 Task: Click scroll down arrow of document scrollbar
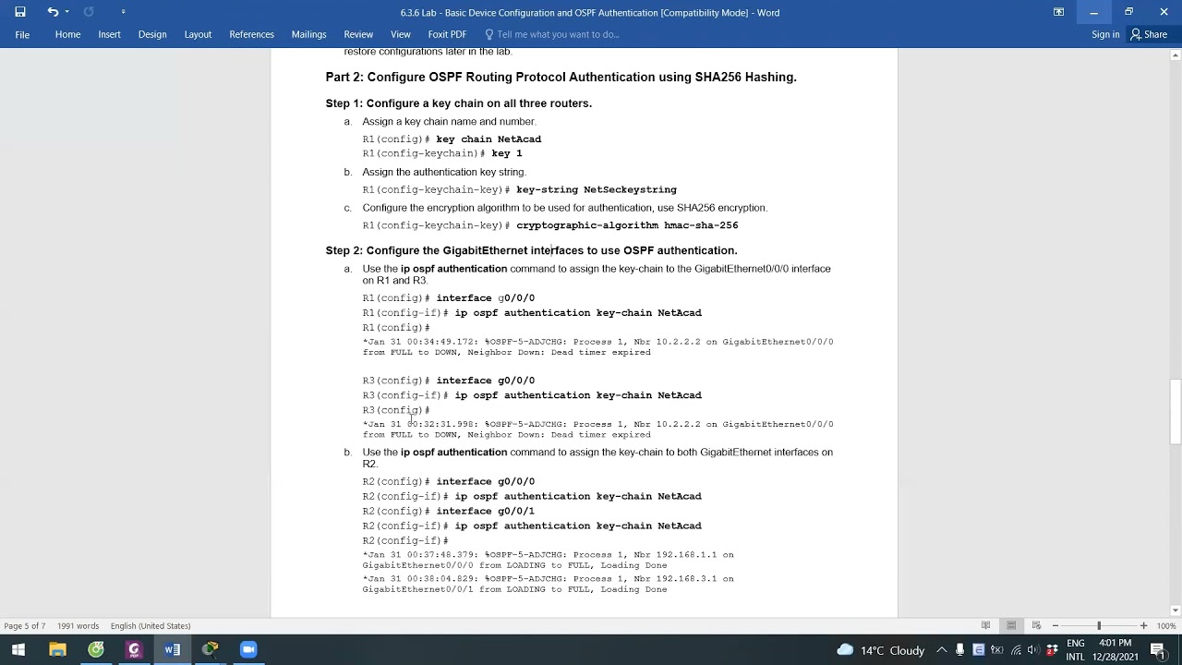pyautogui.click(x=1175, y=611)
